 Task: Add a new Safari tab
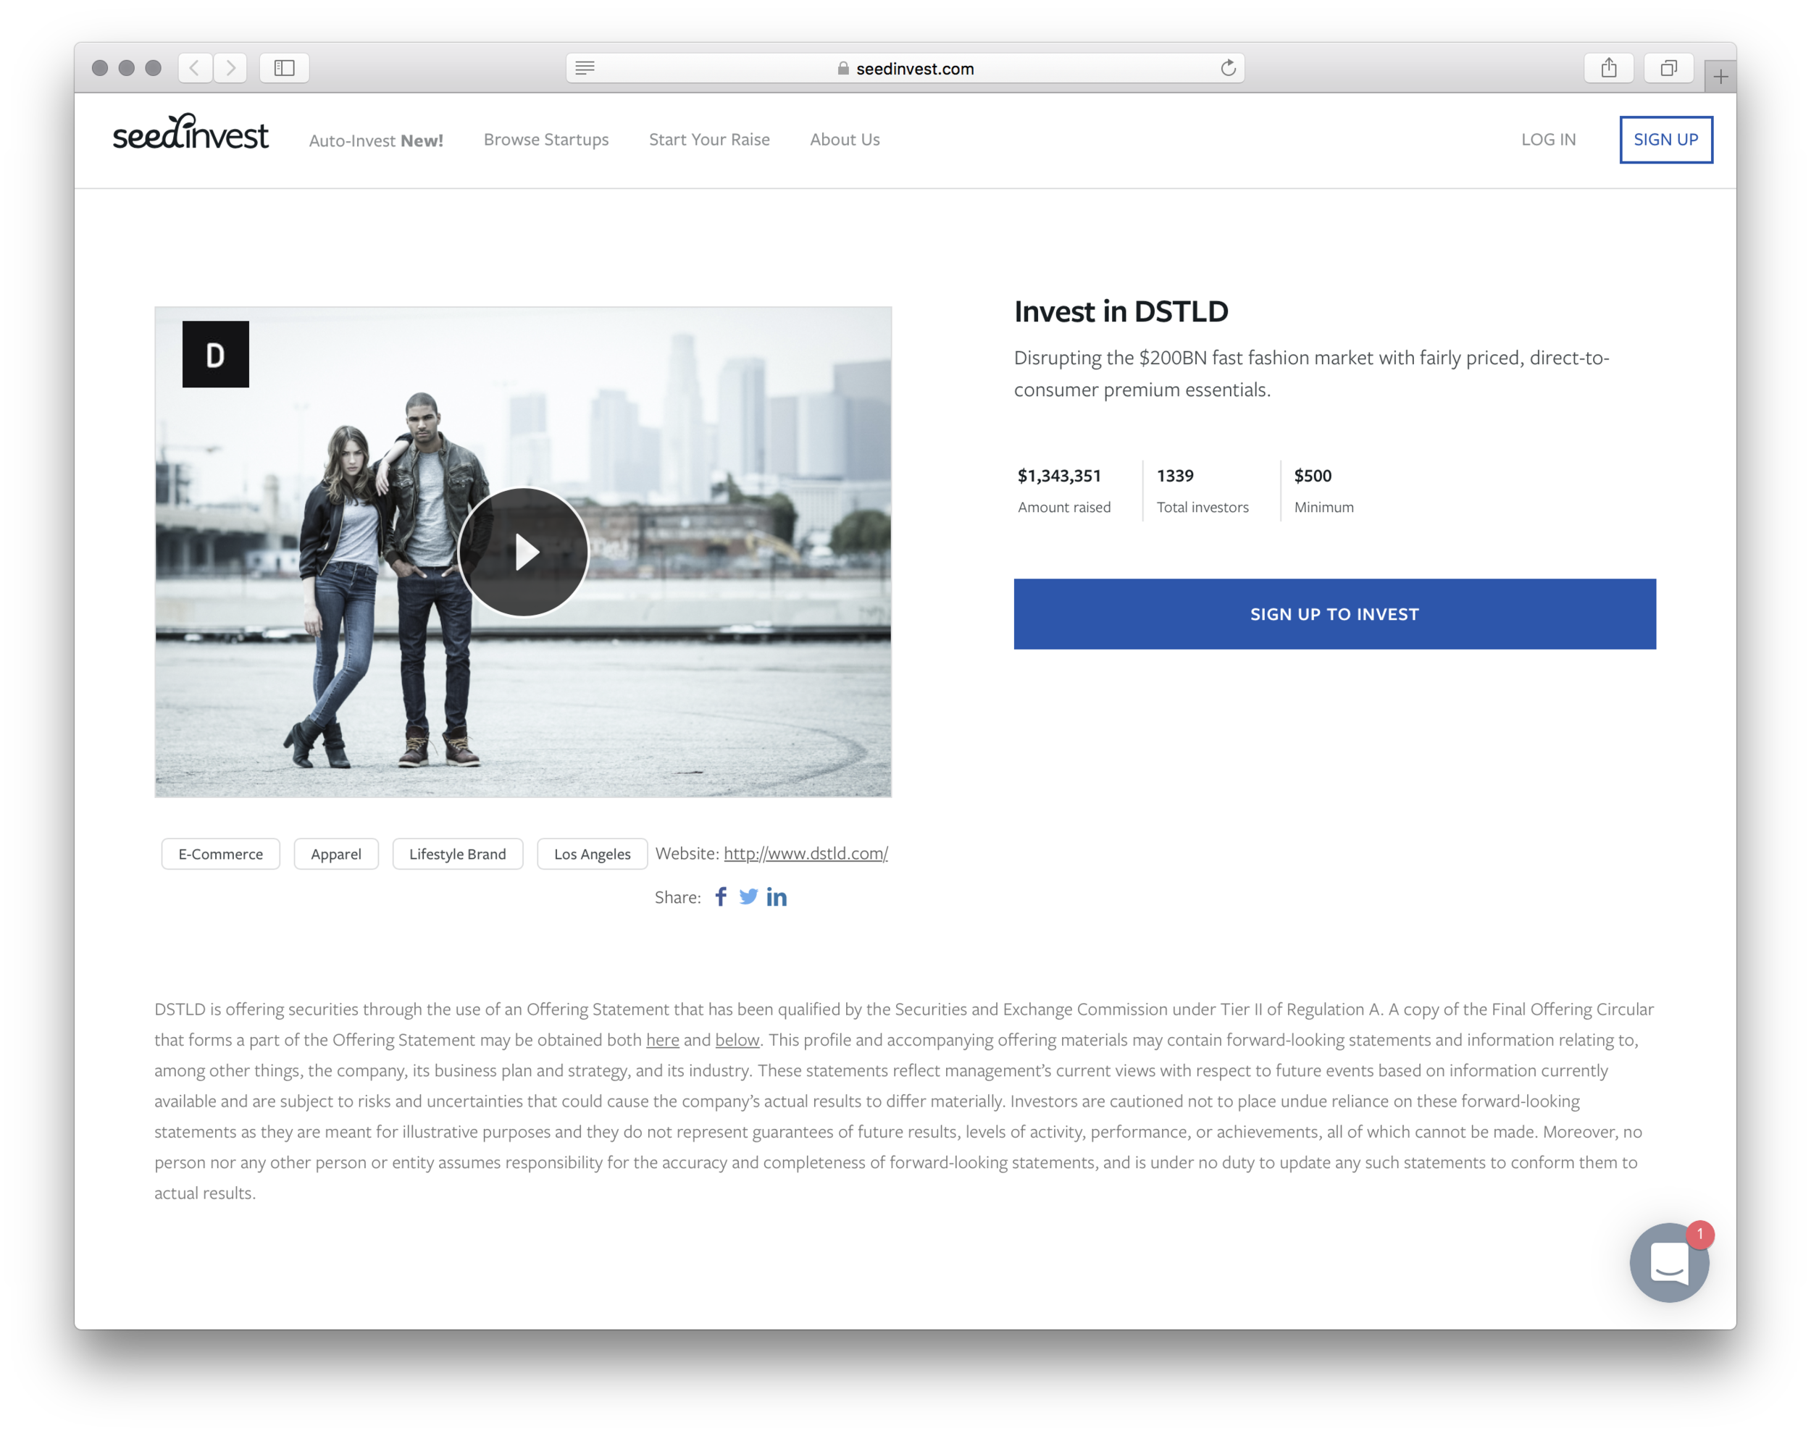pos(1720,77)
